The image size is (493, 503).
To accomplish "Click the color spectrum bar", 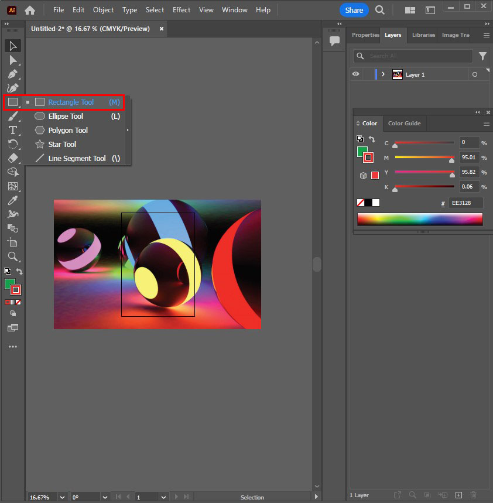I will [420, 219].
